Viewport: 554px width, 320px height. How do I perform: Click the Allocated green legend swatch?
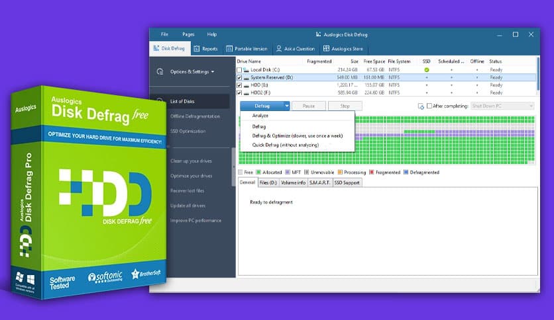258,173
